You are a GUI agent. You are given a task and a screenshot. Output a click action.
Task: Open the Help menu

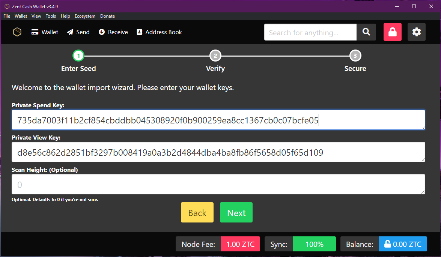pos(65,16)
